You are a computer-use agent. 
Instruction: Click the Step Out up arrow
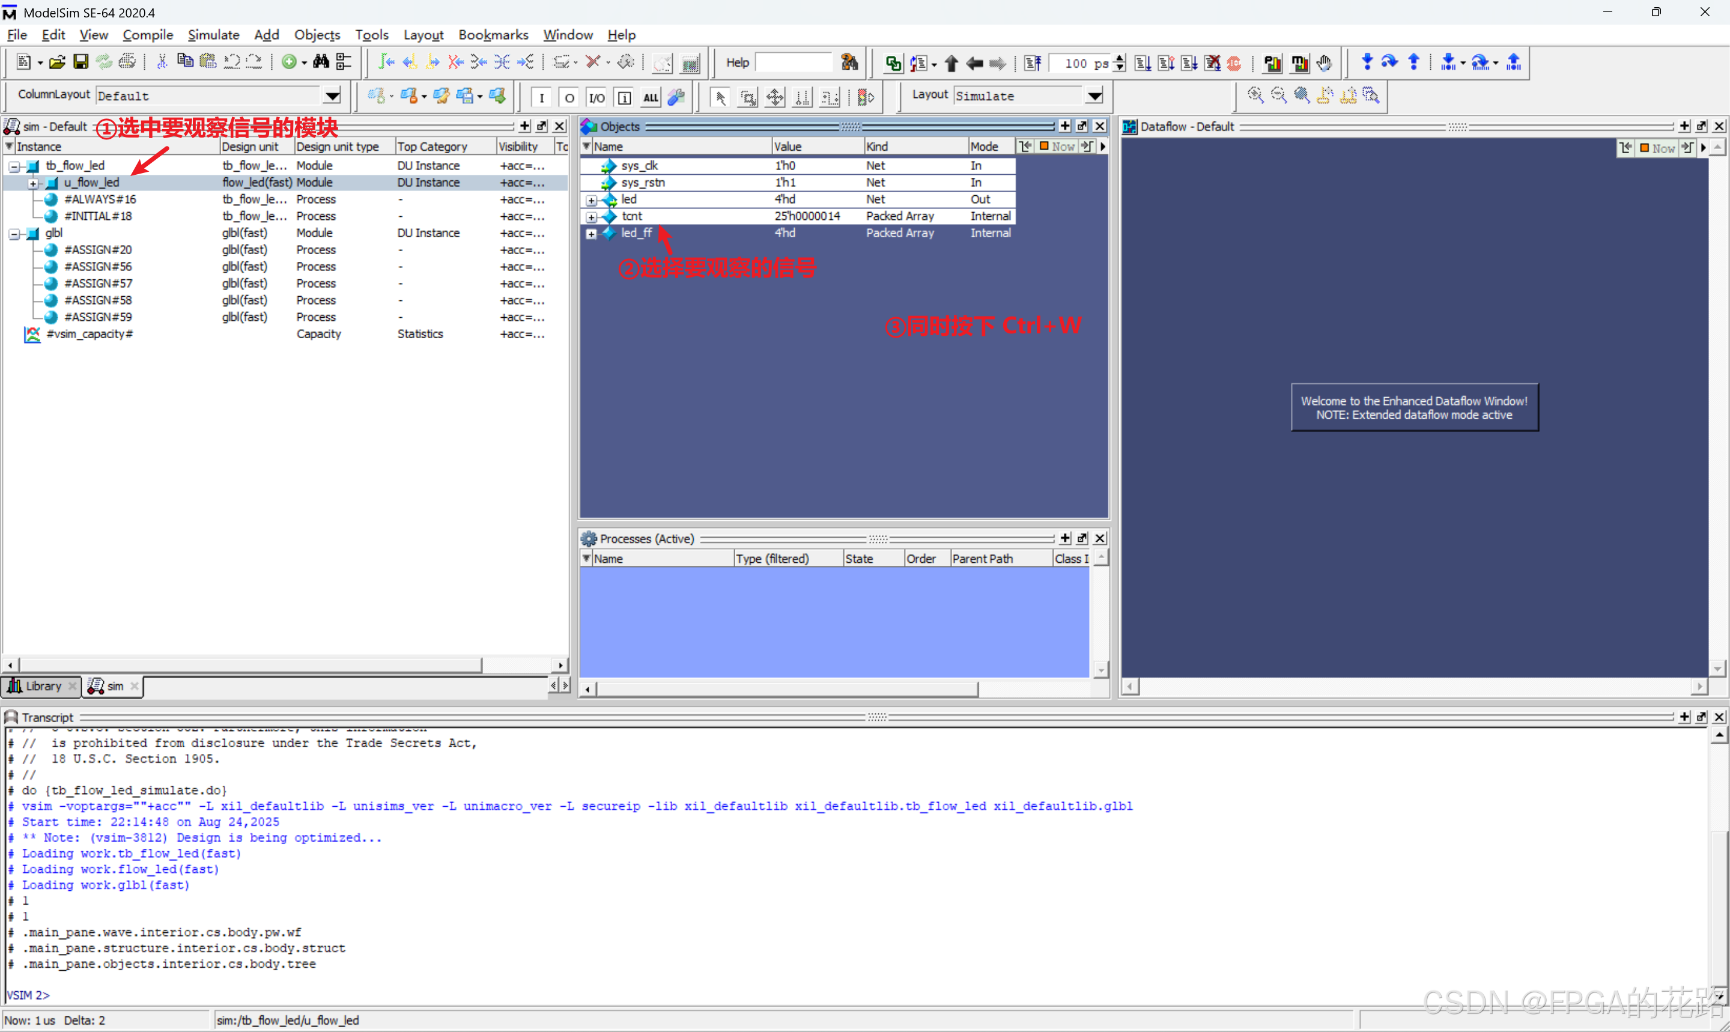[1413, 62]
